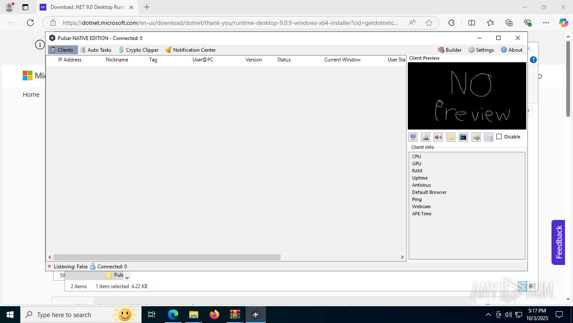Open the Notification Center tab
The height and width of the screenshot is (323, 573).
point(190,50)
